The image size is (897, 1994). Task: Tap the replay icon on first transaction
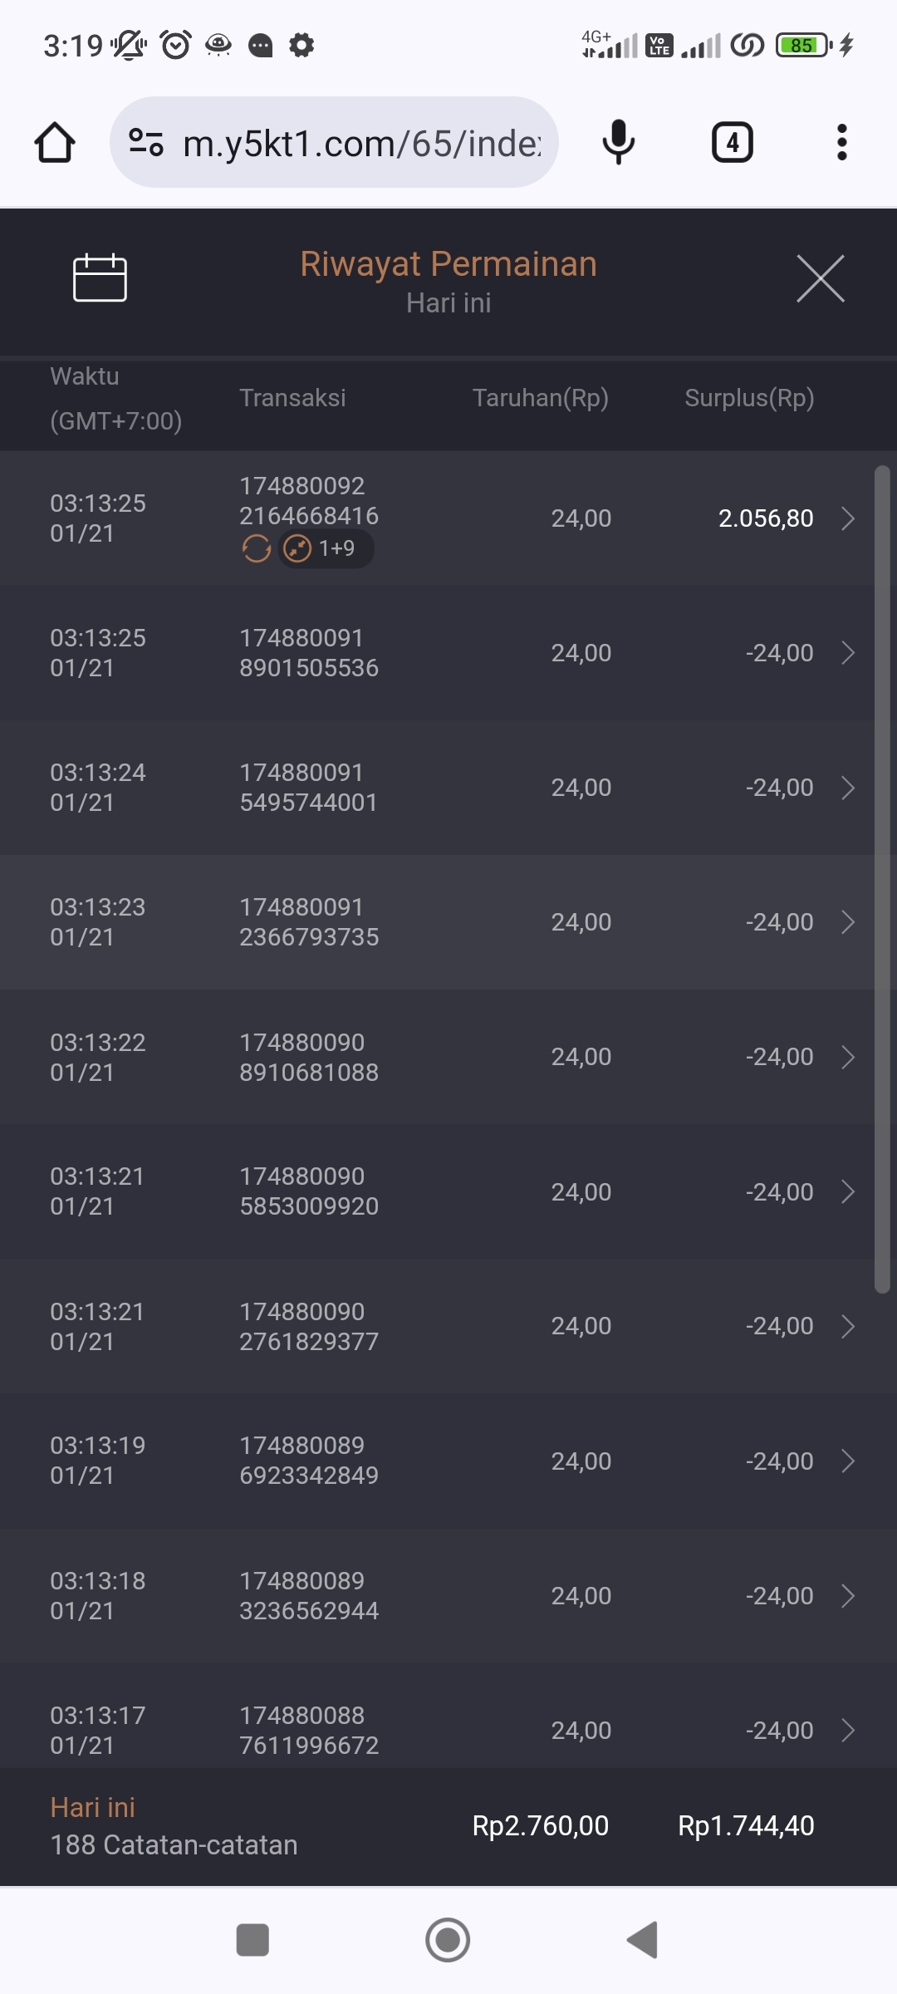(257, 548)
